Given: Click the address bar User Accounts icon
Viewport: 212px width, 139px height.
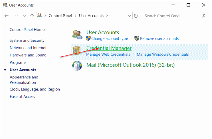Looking at the screenshot, I should click(x=39, y=16).
